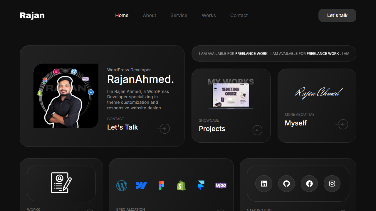
Task: Click the Shopify bag logo
Action: tap(181, 186)
